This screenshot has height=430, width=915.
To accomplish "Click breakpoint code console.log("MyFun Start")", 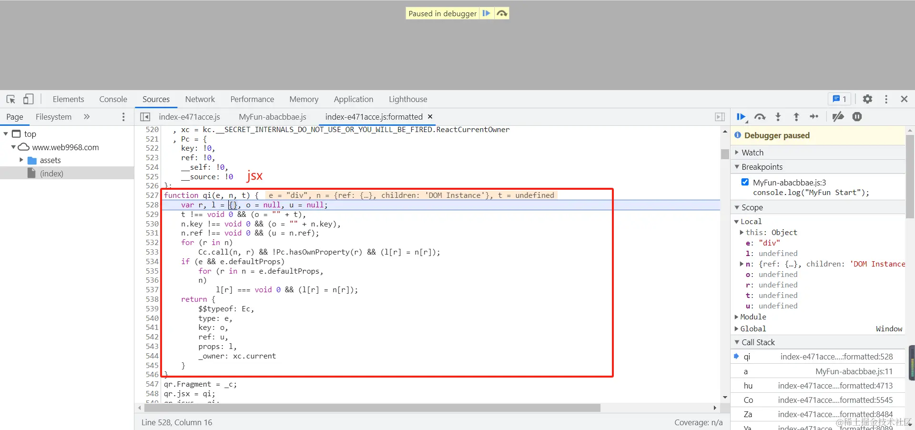I will pyautogui.click(x=811, y=193).
